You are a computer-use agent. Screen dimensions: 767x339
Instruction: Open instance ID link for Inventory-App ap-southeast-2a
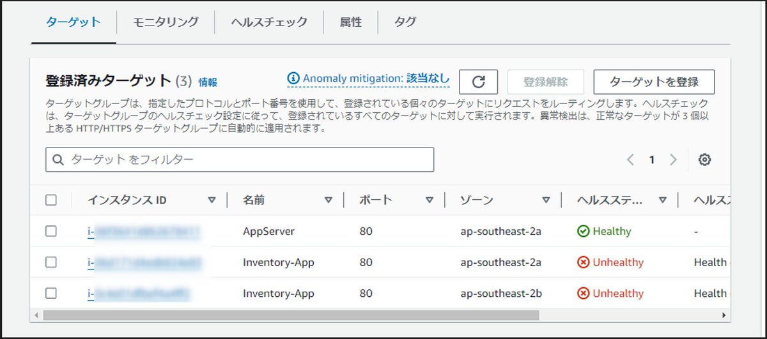144,262
